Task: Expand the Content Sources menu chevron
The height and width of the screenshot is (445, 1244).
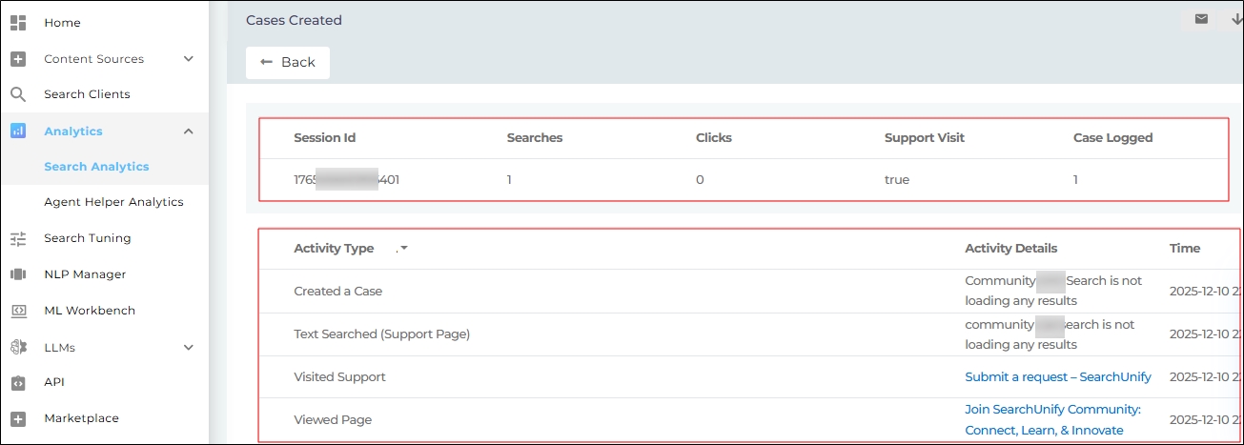Action: pos(188,59)
